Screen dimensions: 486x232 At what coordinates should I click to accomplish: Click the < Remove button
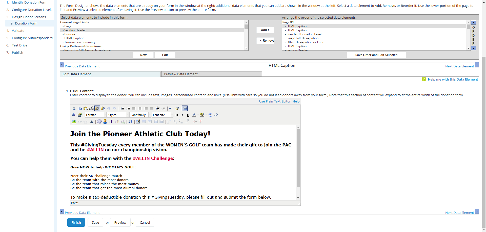[265, 40]
